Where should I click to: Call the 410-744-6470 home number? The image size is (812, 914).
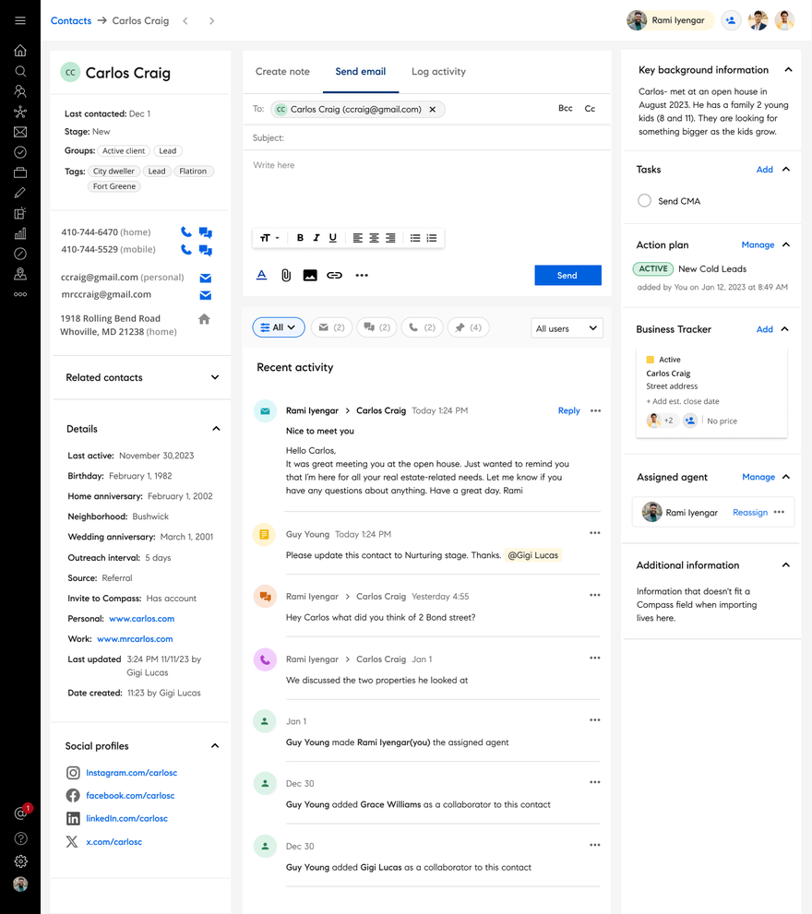[186, 232]
